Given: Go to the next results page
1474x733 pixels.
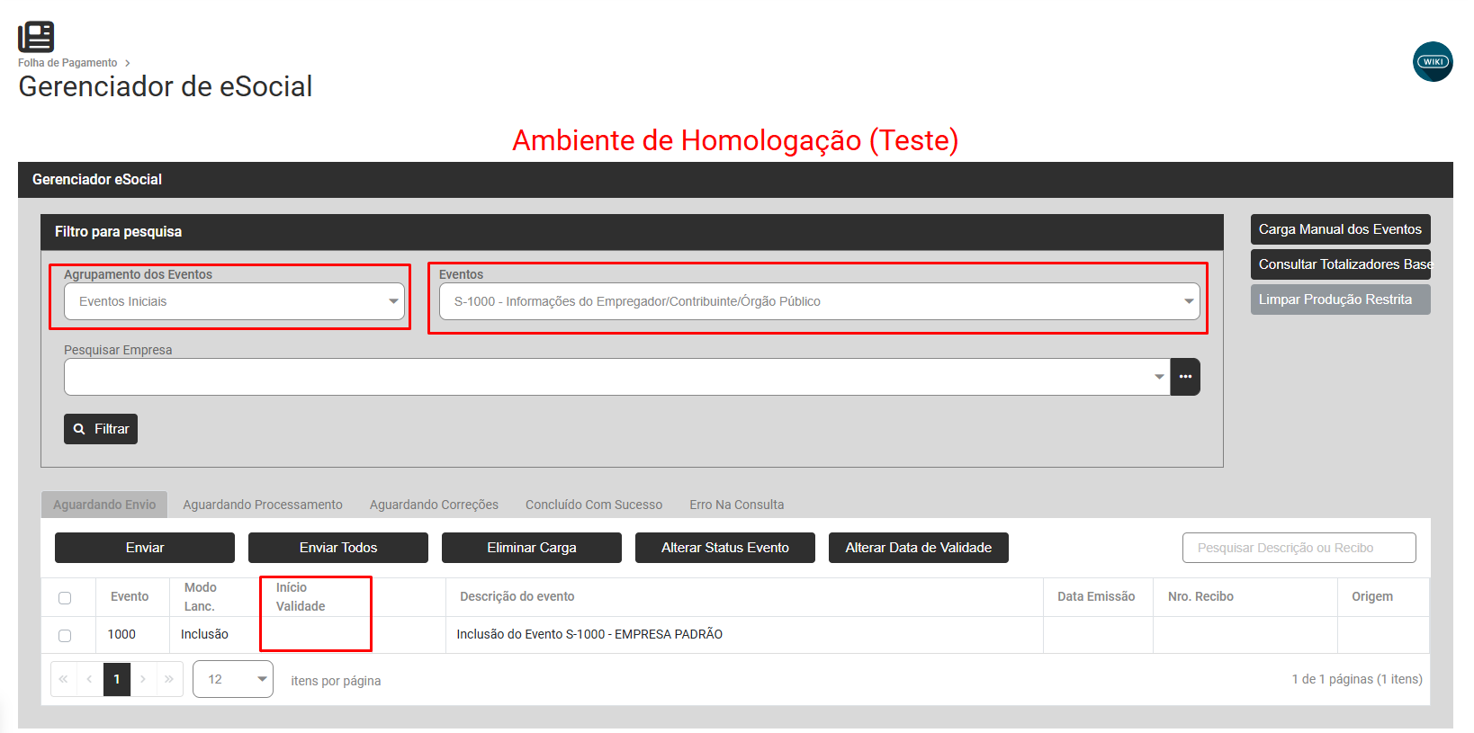Looking at the screenshot, I should (x=143, y=679).
